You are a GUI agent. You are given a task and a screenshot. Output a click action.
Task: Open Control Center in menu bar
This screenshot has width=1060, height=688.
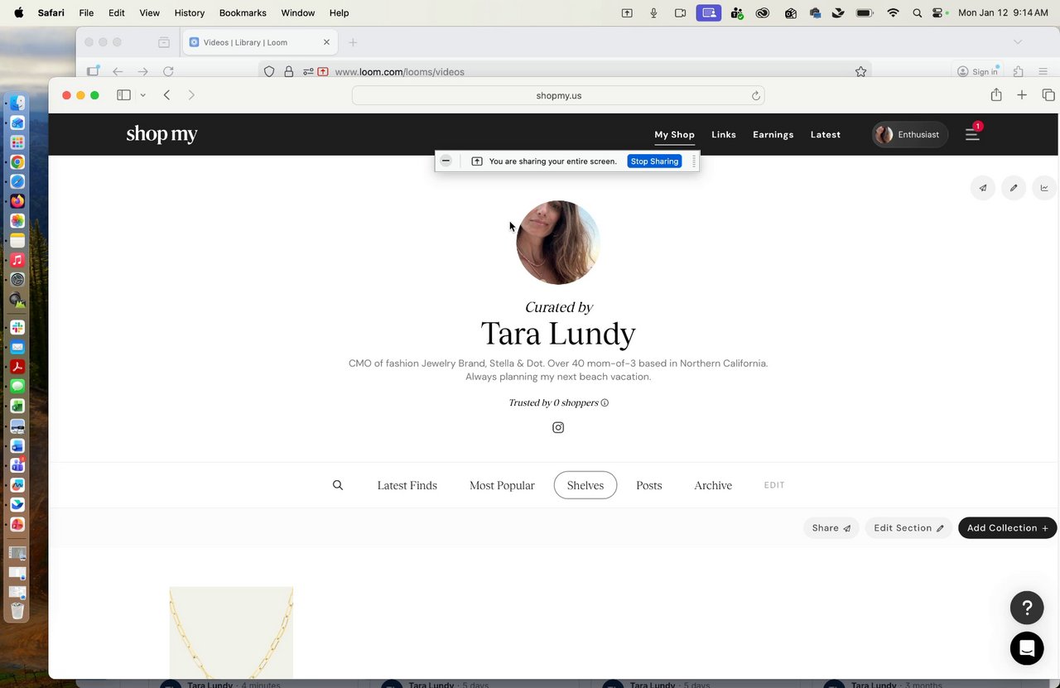(938, 13)
